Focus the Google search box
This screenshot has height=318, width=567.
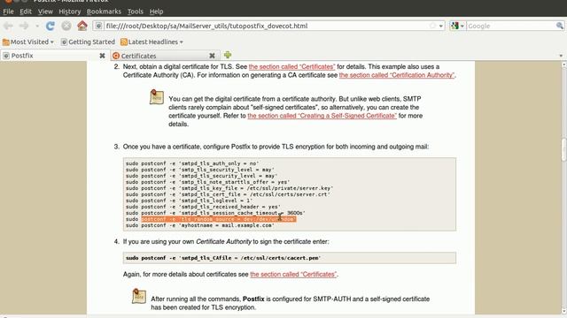tap(510, 26)
